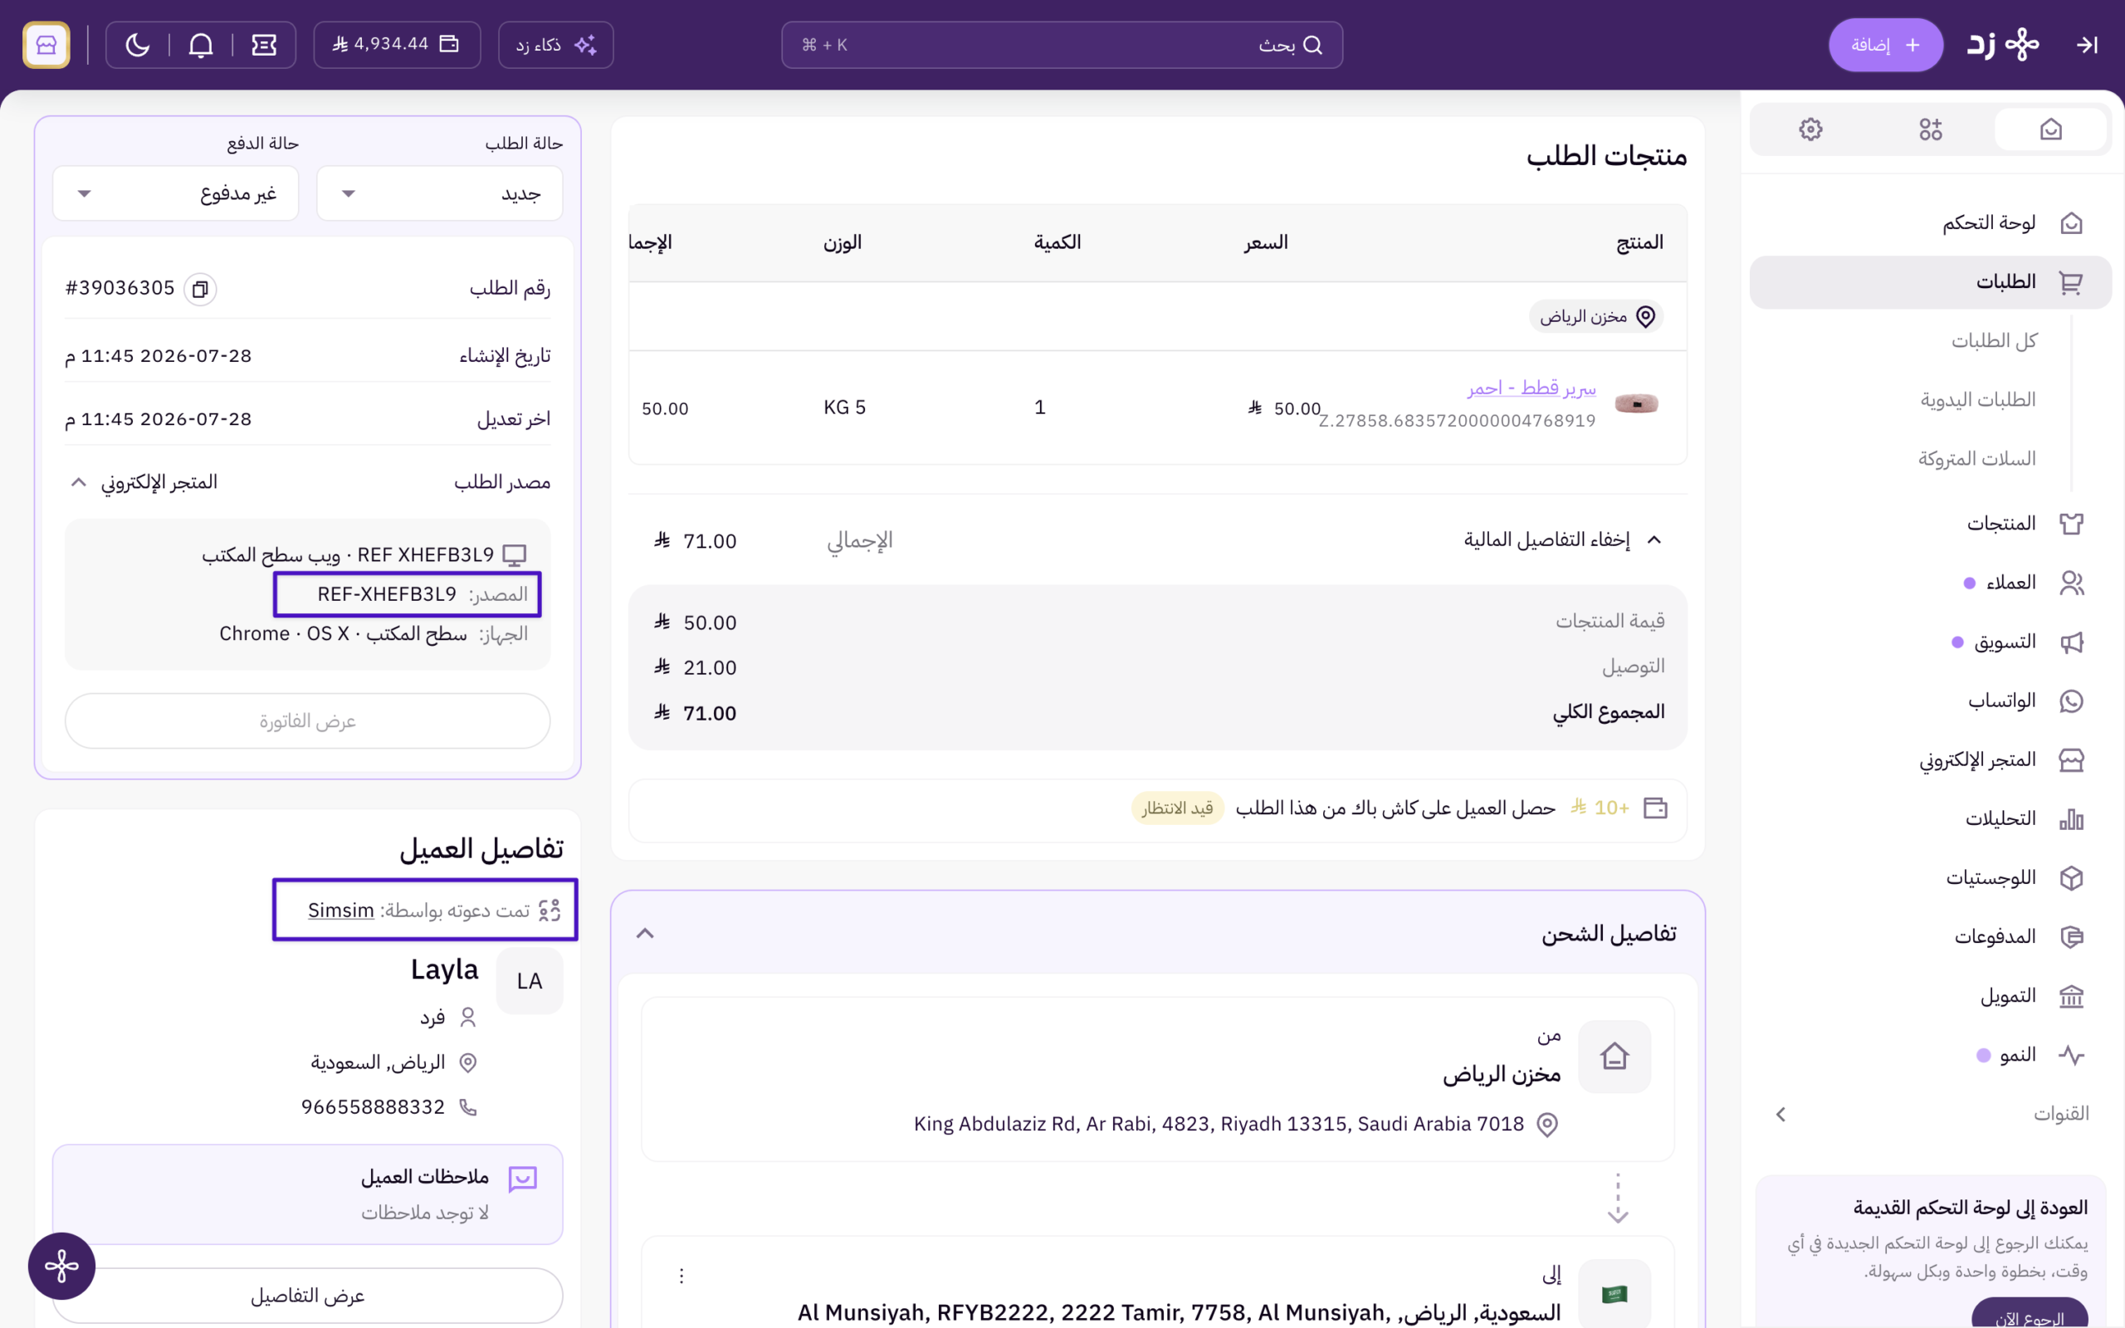Open لوحة التحكم dashboard
Image resolution: width=2125 pixels, height=1328 pixels.
coord(1930,223)
